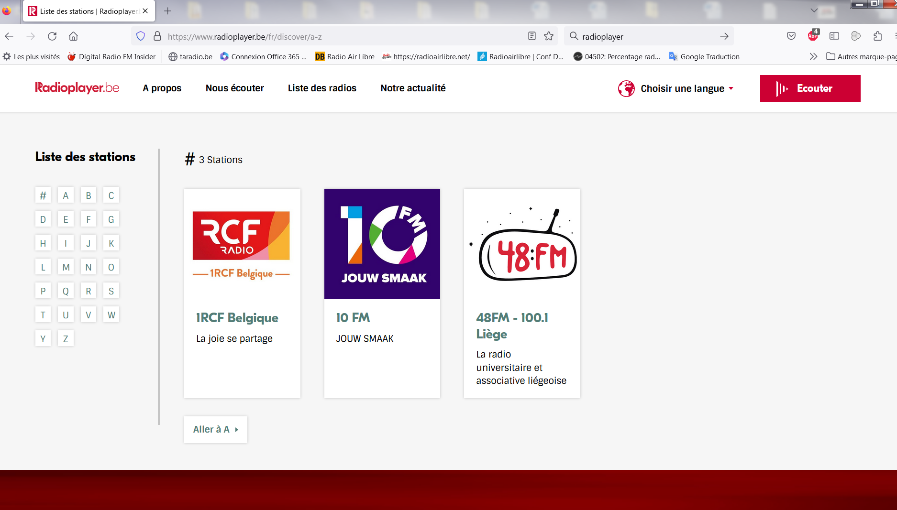Image resolution: width=897 pixels, height=510 pixels.
Task: Show the sidebars icon in toolbar
Action: pos(834,36)
